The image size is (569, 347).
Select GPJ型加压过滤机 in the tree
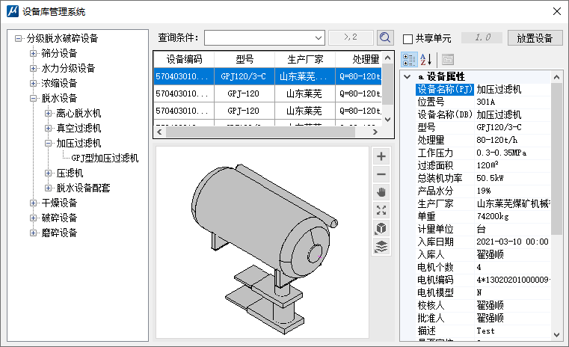(105, 158)
